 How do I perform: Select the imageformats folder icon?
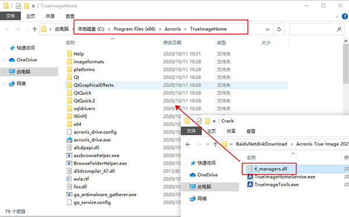coord(69,62)
